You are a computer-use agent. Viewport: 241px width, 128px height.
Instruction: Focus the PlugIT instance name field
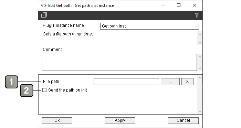pos(149,26)
